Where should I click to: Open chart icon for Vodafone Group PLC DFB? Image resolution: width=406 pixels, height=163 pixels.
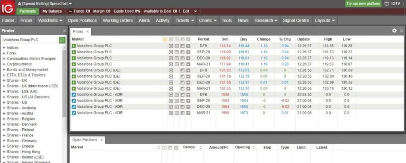pyautogui.click(x=182, y=46)
